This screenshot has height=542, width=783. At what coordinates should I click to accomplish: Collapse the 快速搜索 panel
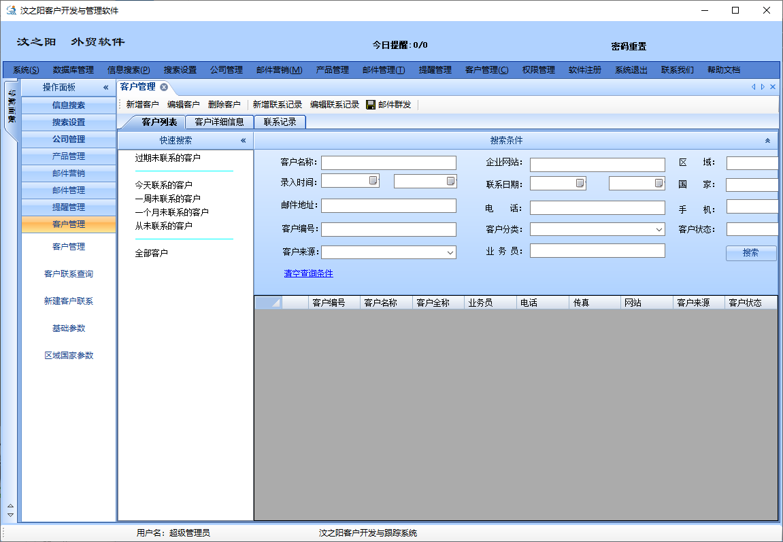pos(241,140)
